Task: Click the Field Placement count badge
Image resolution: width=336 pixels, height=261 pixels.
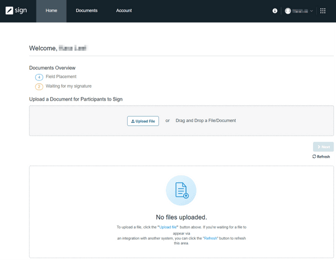Action: point(39,77)
